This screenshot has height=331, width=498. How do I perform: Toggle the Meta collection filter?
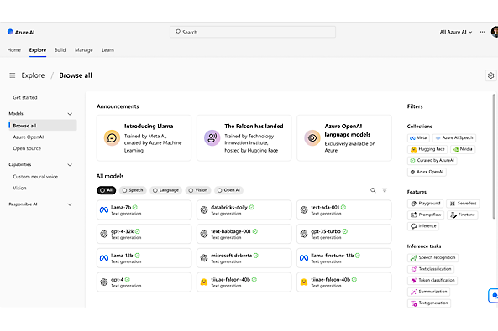coord(418,138)
